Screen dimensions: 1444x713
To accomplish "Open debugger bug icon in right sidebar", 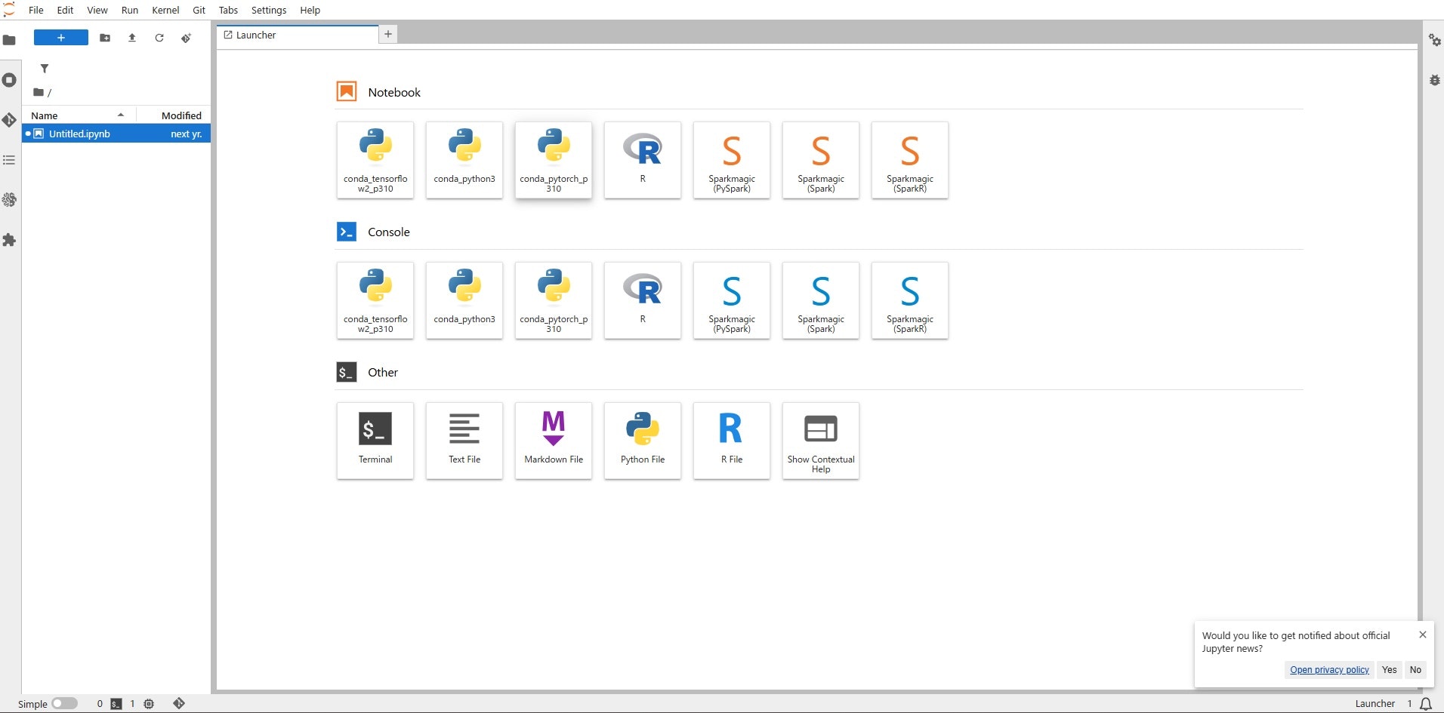I will coord(1434,80).
